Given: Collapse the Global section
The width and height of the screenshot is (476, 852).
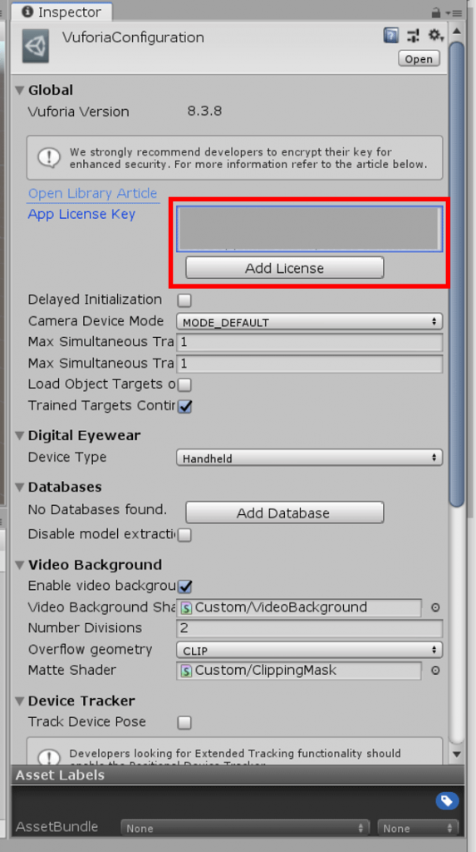Looking at the screenshot, I should [x=20, y=90].
